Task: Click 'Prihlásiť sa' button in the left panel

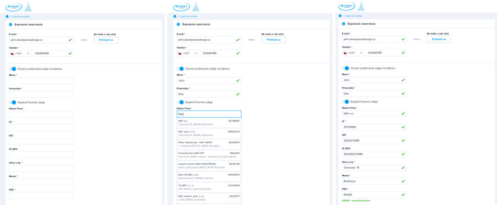Action: click(106, 40)
